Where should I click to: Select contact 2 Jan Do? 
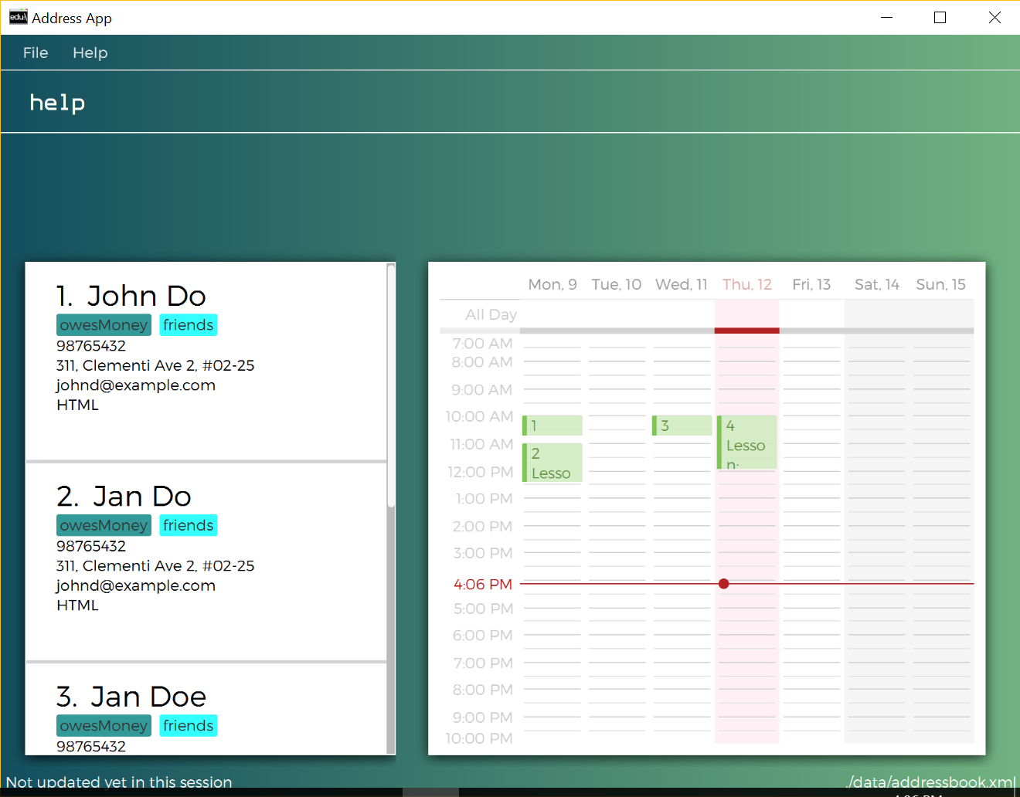tap(206, 562)
